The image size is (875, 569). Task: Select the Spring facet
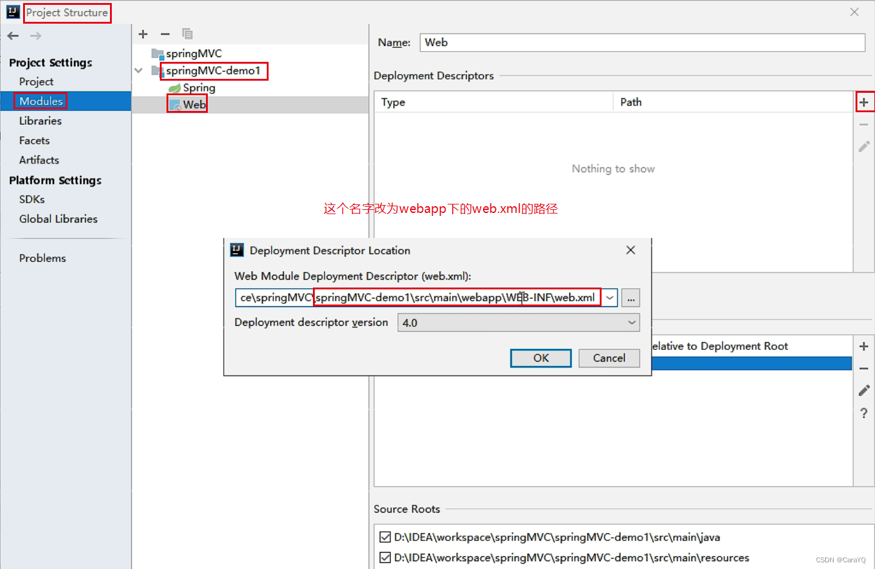coord(199,88)
